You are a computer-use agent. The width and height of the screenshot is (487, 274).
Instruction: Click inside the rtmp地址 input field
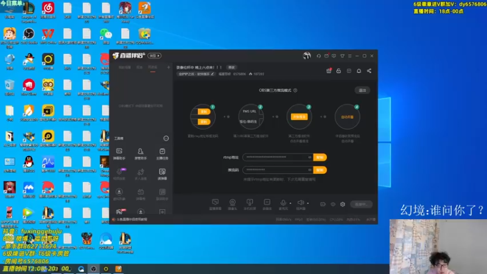[278, 157]
